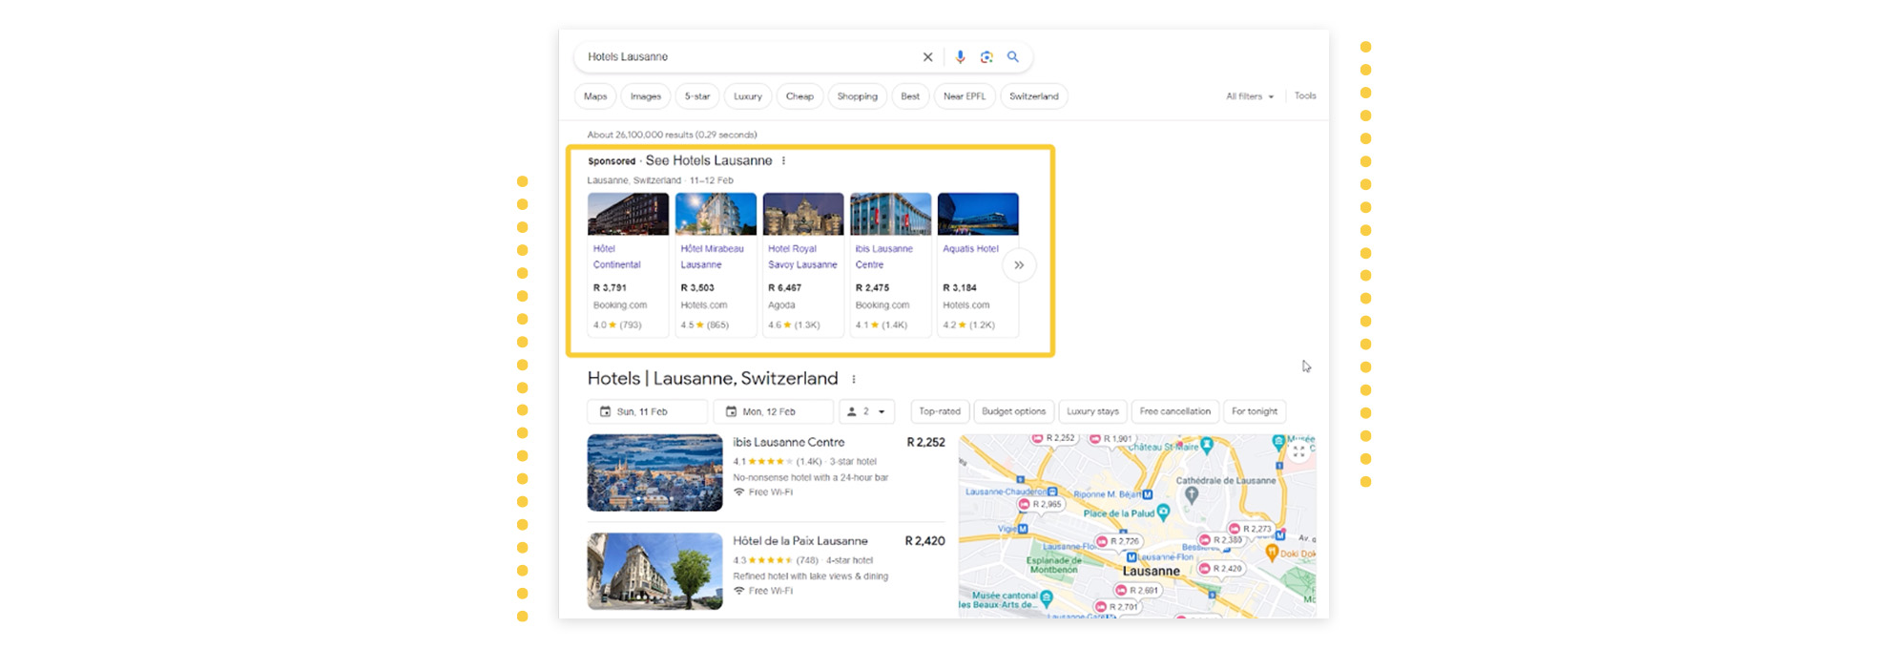The width and height of the screenshot is (1889, 649).
Task: Show more sponsored hotels with the double-arrow button
Action: (x=1019, y=265)
